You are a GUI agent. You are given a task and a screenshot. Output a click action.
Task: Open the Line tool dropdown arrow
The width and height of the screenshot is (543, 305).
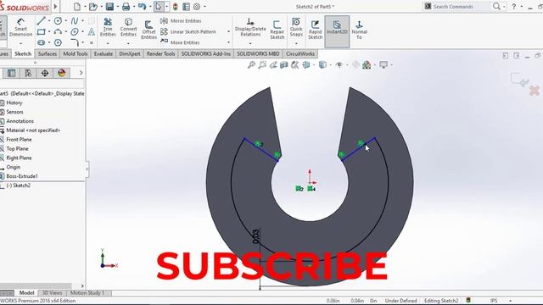pyautogui.click(x=49, y=20)
